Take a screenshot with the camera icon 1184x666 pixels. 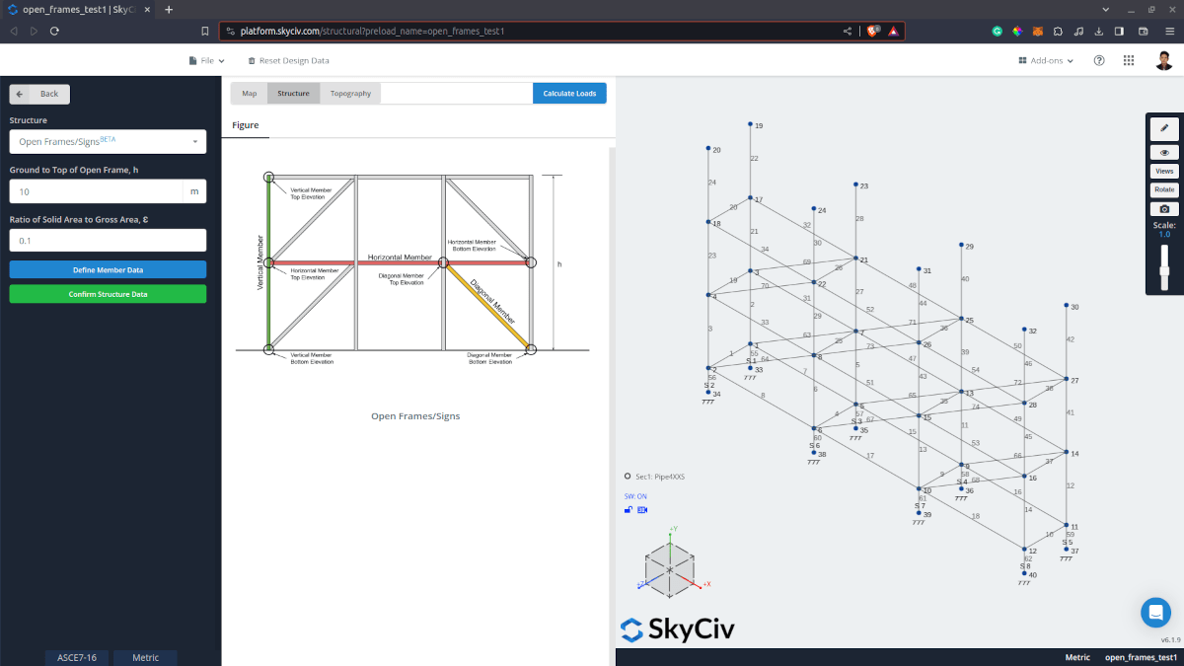pyautogui.click(x=1164, y=209)
